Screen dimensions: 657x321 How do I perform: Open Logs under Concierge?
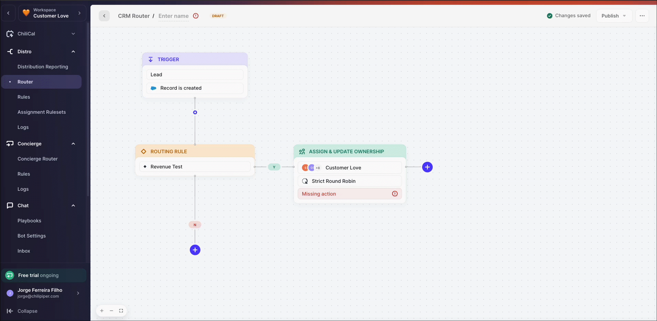pyautogui.click(x=23, y=189)
